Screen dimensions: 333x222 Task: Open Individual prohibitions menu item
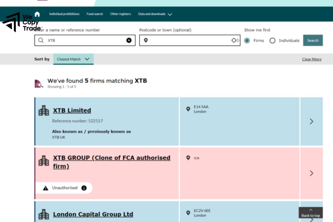(x=64, y=14)
